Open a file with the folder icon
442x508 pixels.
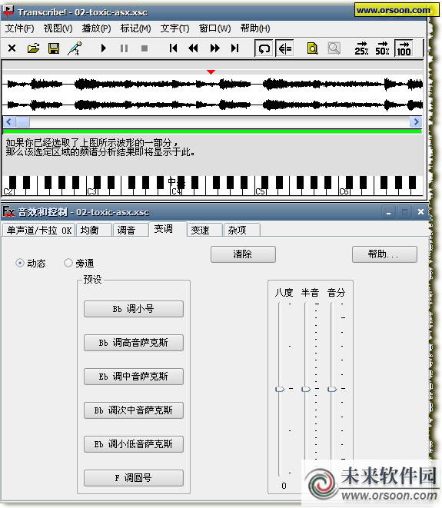coord(33,48)
